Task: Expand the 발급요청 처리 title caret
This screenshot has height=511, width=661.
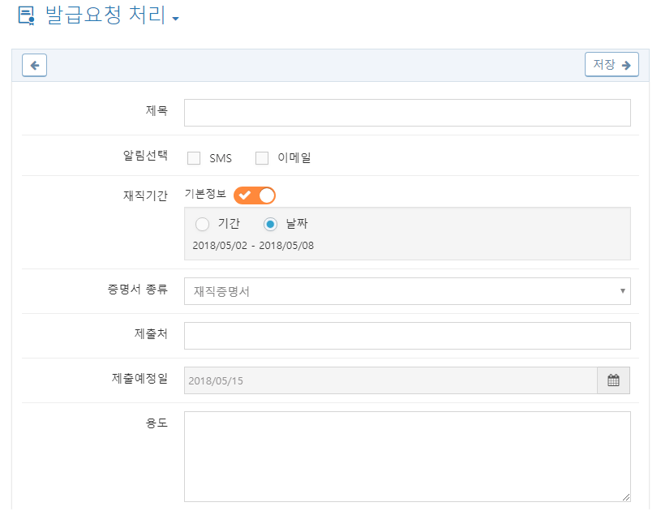Action: tap(176, 19)
